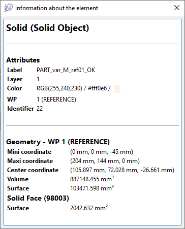Select the label value PART_var_M_ref01_OK

(66, 70)
